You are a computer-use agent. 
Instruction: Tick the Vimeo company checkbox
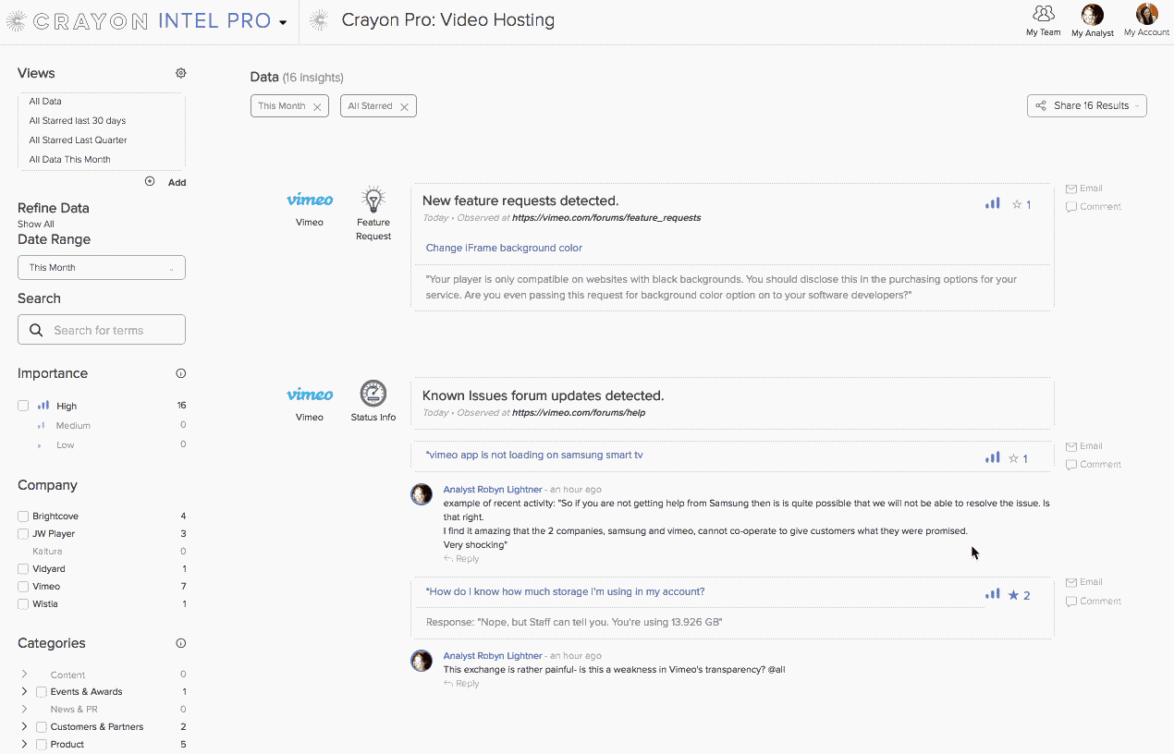click(x=23, y=587)
